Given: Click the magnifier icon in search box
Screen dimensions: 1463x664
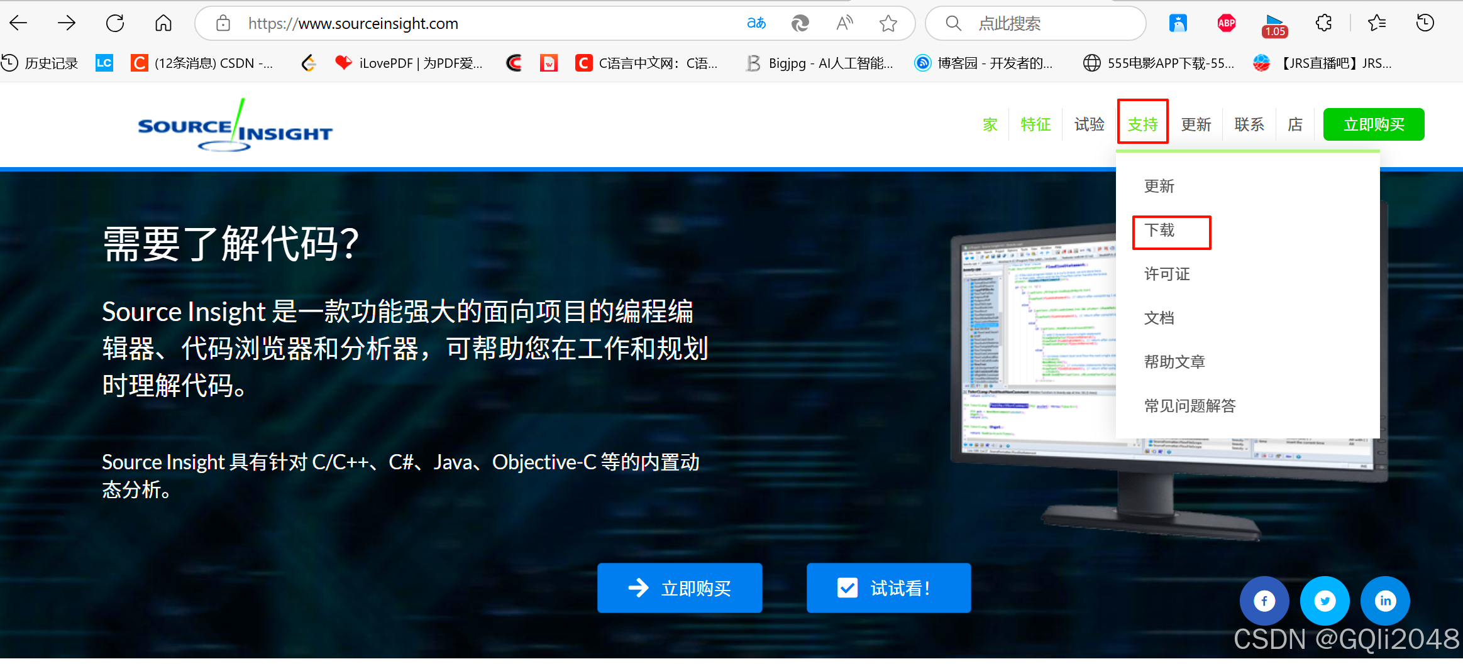Looking at the screenshot, I should (953, 23).
